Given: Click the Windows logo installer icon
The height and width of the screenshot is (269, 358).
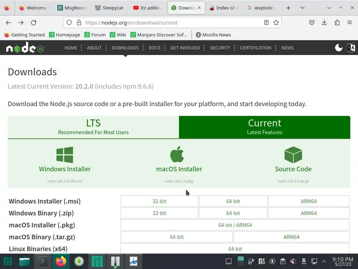Looking at the screenshot, I should pyautogui.click(x=65, y=155).
